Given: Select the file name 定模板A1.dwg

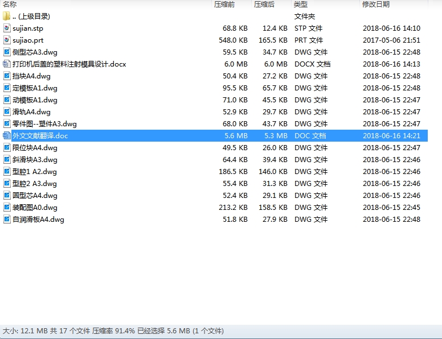Looking at the screenshot, I should tap(35, 88).
